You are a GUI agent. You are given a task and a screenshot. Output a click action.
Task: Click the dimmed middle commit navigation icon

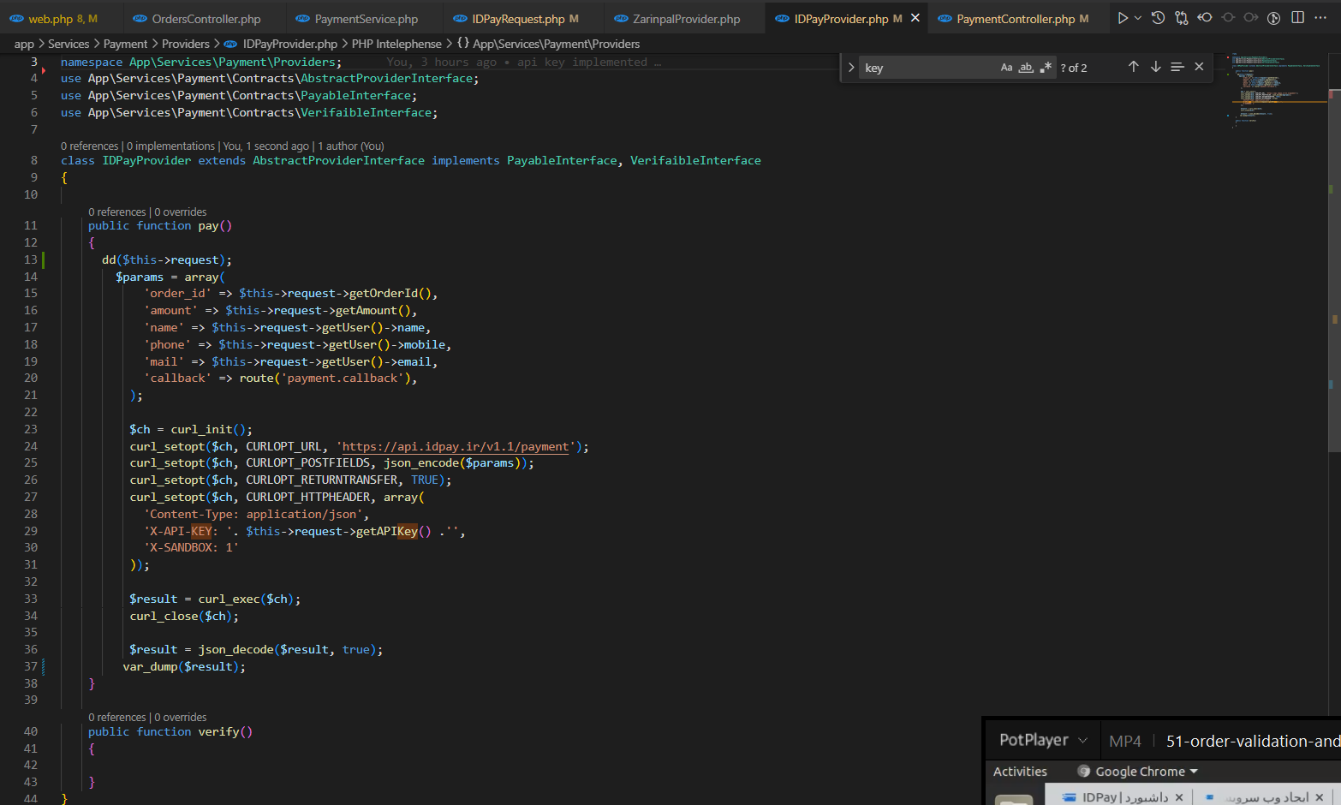pos(1228,18)
